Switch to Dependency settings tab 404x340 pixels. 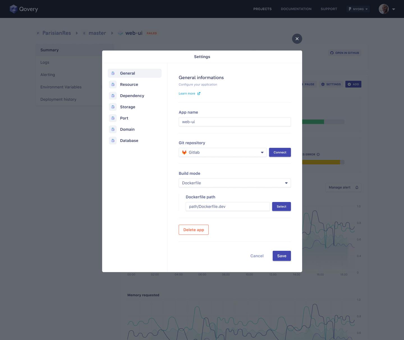click(135, 96)
